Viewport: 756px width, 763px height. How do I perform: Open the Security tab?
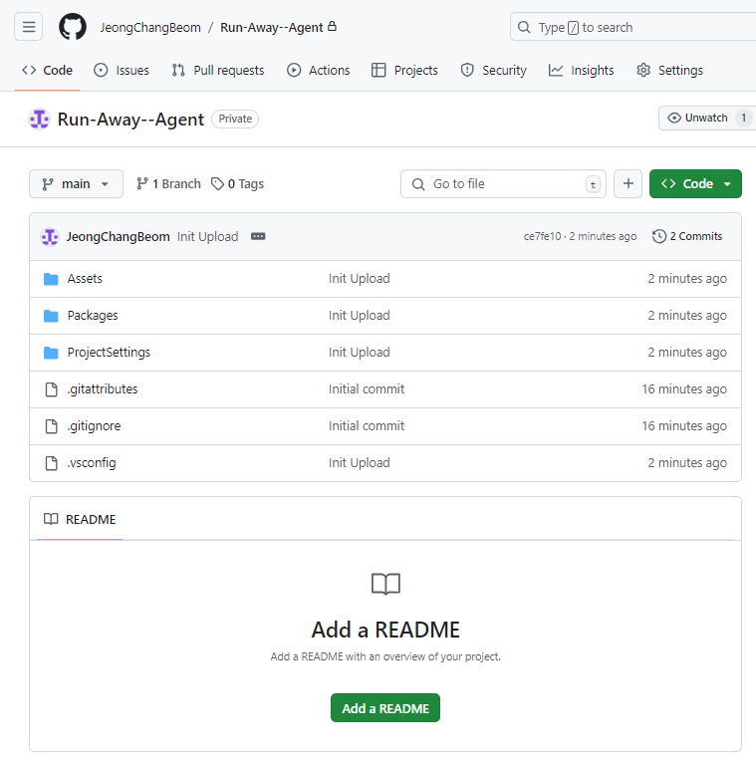tap(493, 70)
